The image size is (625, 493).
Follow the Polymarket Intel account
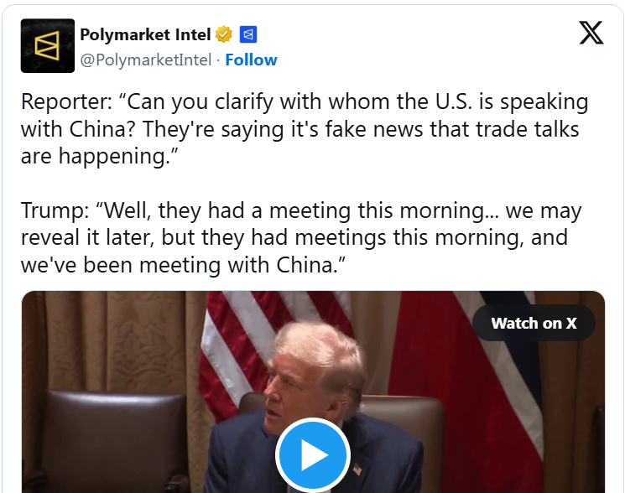point(251,60)
